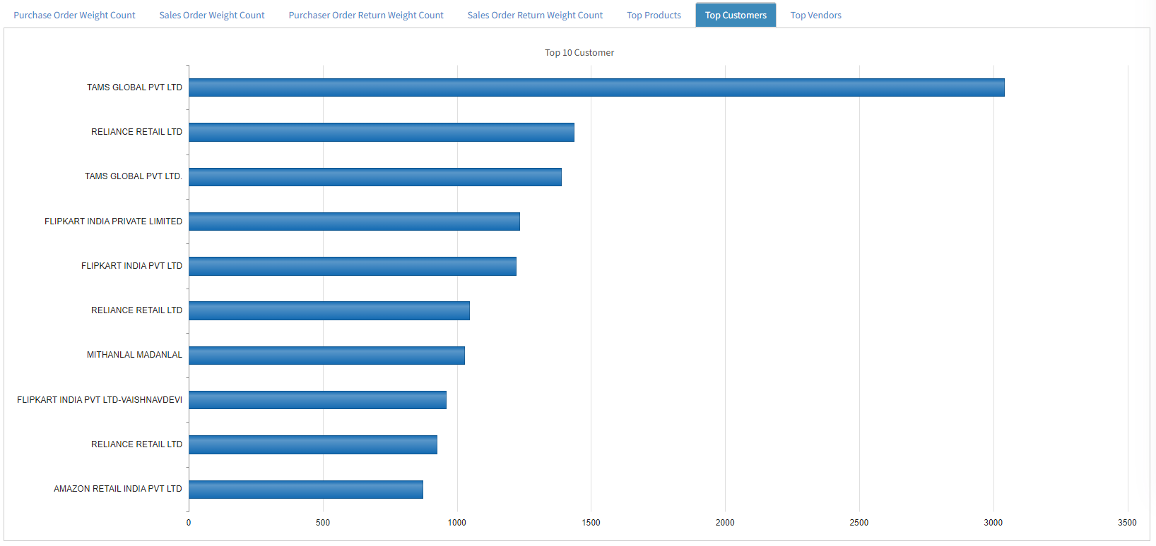Select the FLIPKART INDIA PRIVATE LIMITED bar

(x=354, y=222)
